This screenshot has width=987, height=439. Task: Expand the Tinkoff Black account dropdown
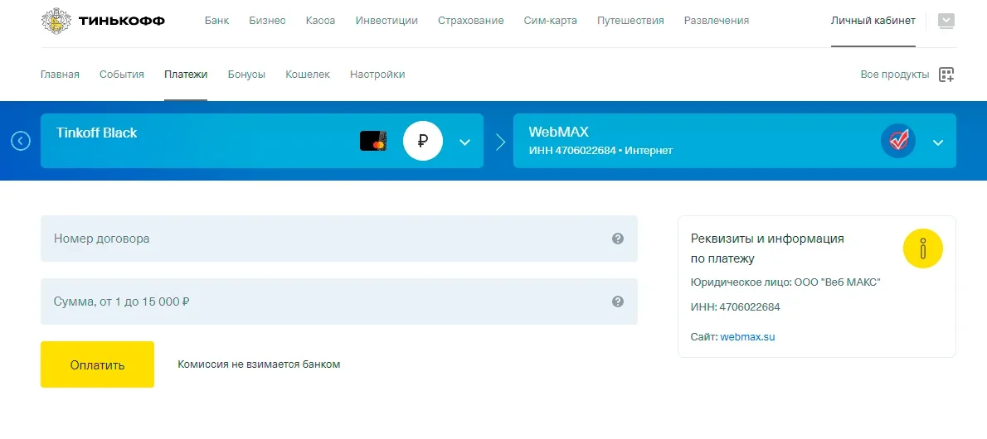coord(464,142)
